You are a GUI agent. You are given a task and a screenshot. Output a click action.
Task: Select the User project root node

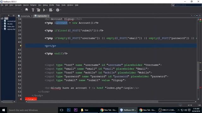click(6, 19)
